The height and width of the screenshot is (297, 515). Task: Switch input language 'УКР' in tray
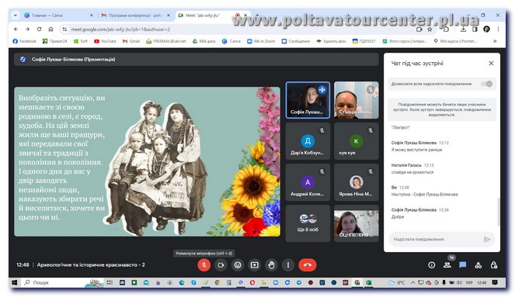[x=469, y=282]
